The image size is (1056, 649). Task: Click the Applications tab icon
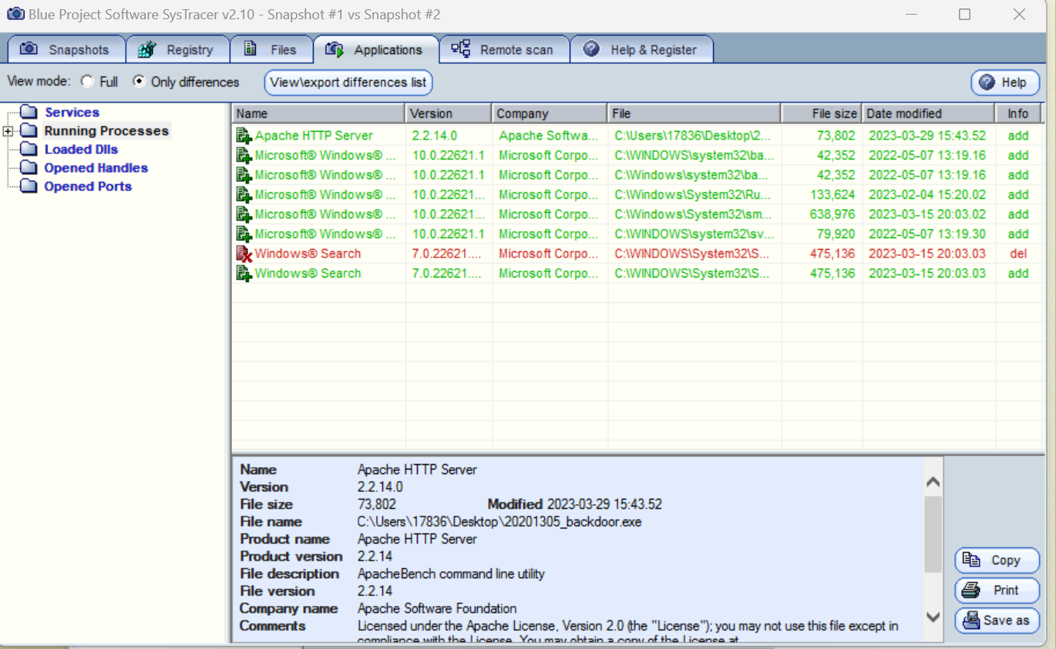(335, 50)
